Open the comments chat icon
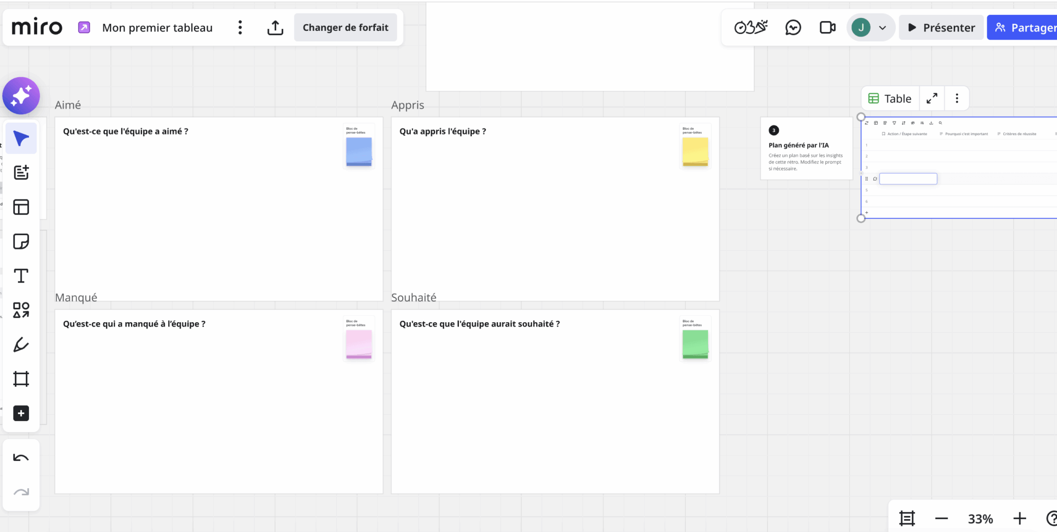The height and width of the screenshot is (532, 1057). pos(793,27)
